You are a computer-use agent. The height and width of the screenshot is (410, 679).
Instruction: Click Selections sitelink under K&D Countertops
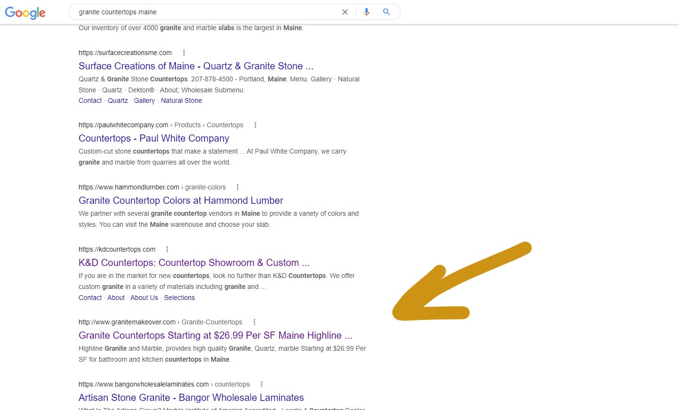(x=179, y=298)
